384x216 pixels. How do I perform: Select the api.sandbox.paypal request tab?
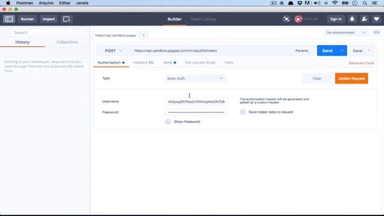(x=115, y=35)
